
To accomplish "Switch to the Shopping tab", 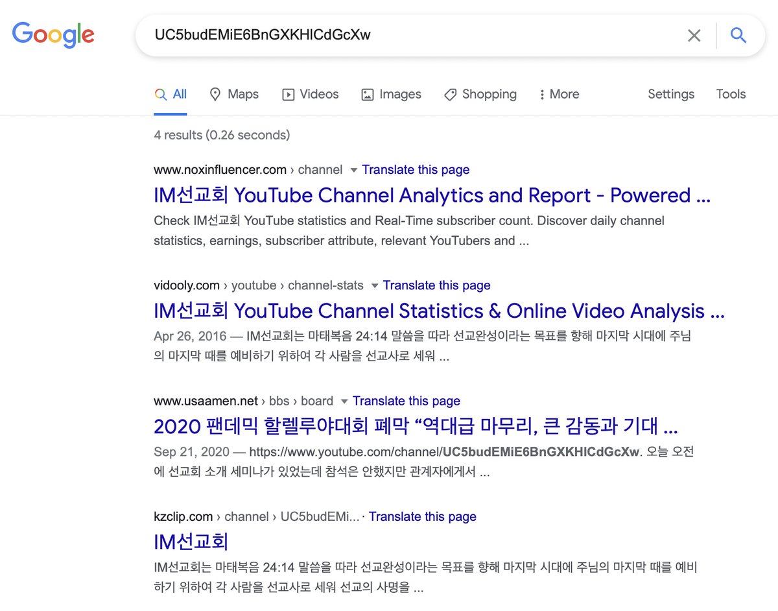I will (x=480, y=94).
